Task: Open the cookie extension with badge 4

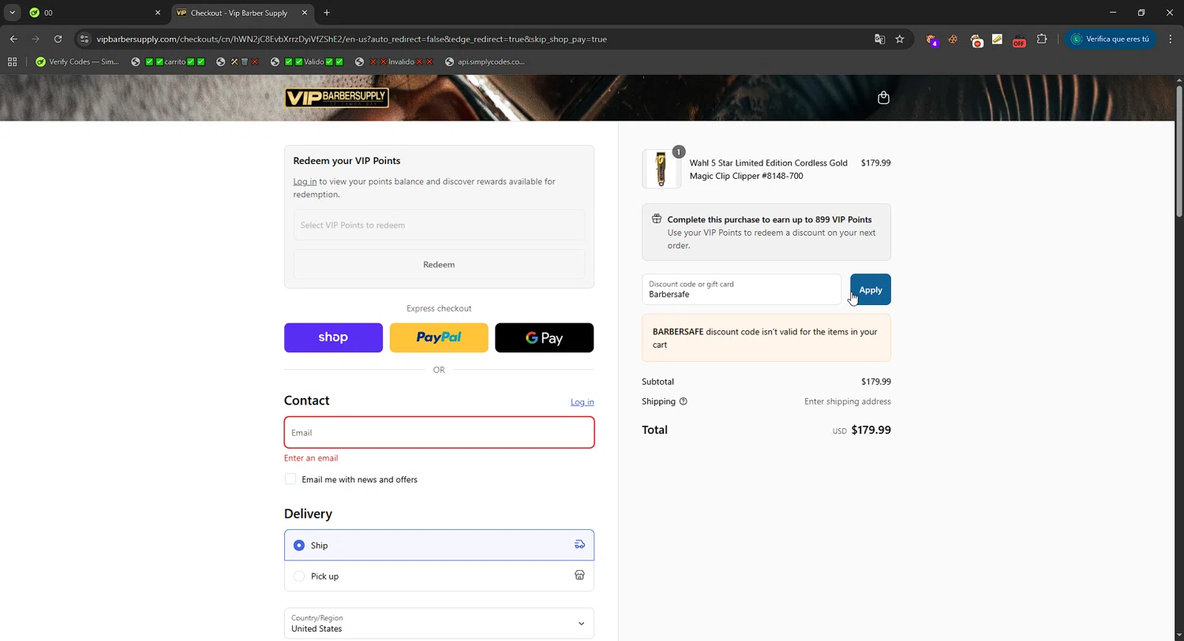Action: pos(932,39)
